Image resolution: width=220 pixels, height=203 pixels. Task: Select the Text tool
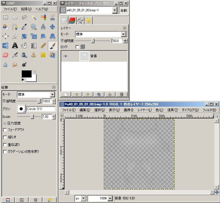[15, 45]
